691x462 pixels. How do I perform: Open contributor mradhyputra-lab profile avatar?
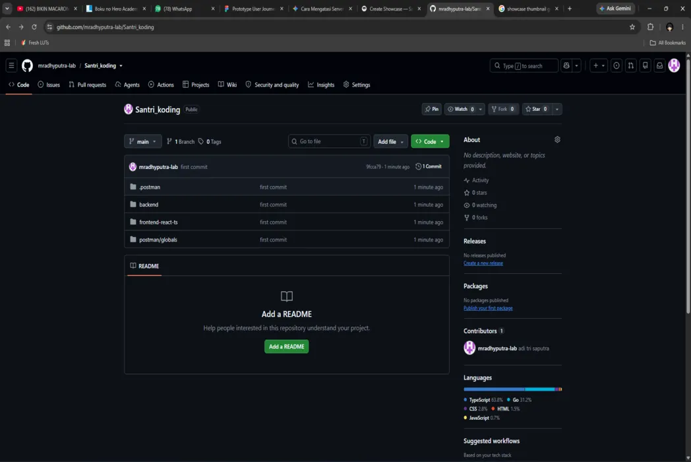click(x=469, y=348)
